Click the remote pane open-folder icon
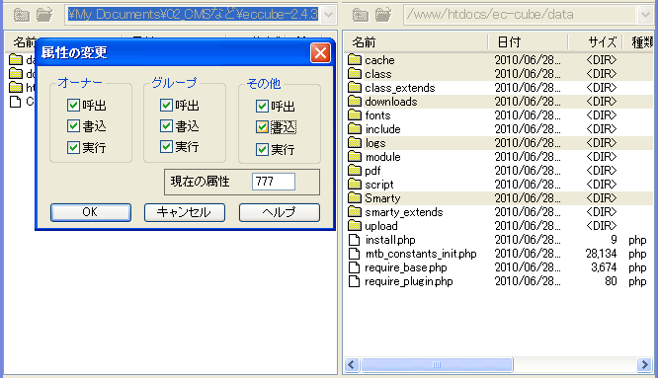The height and width of the screenshot is (378, 658). (383, 15)
